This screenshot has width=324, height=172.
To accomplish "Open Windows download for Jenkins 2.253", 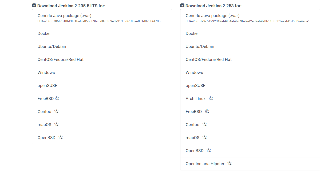I will tap(250, 73).
